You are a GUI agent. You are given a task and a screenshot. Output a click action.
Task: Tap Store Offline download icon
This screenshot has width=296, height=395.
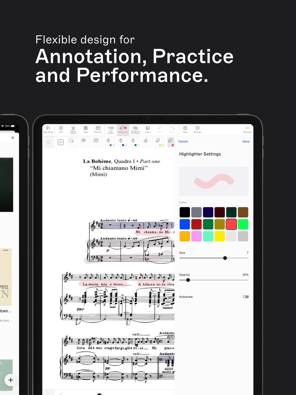pyautogui.click(x=73, y=130)
